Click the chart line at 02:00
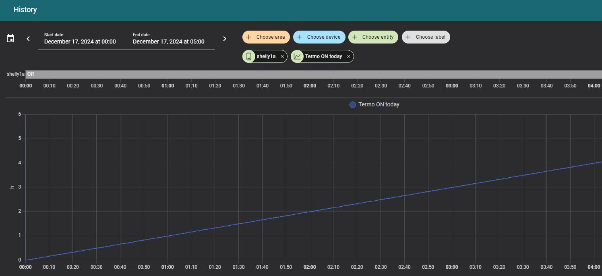Screen dimensions: 602x276 point(310,212)
